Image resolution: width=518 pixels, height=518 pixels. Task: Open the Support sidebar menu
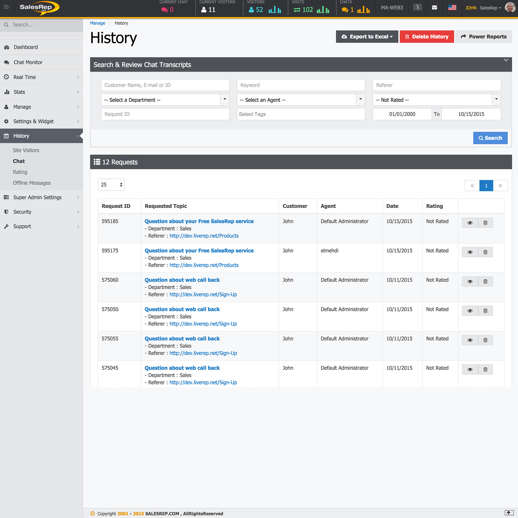coord(41,226)
